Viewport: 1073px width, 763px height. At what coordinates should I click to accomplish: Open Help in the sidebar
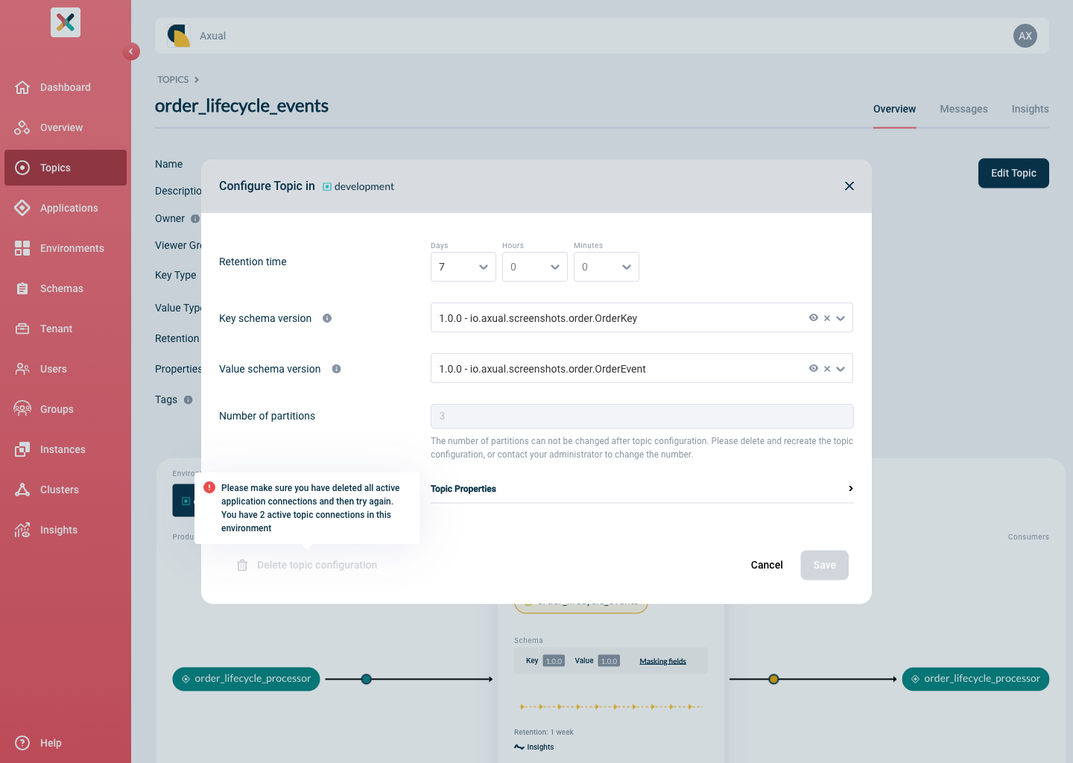click(66, 743)
